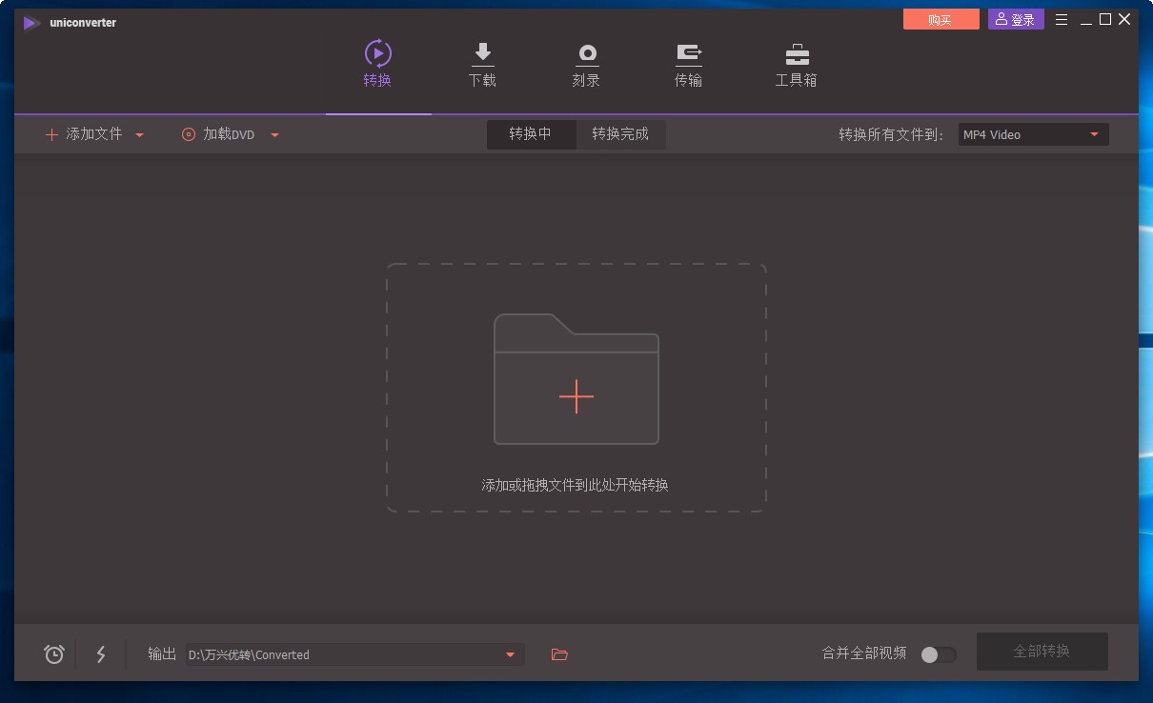Open the 工具箱 (Toolbox) tab
This screenshot has width=1153, height=703.
797,66
